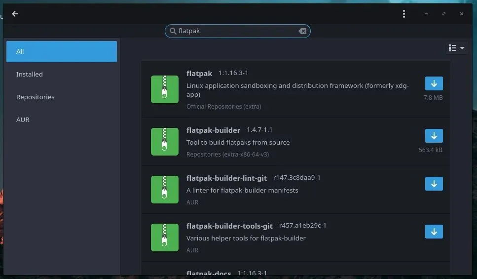Click into the flatpak search input field
Screen dimensions: 477x279
click(x=237, y=31)
